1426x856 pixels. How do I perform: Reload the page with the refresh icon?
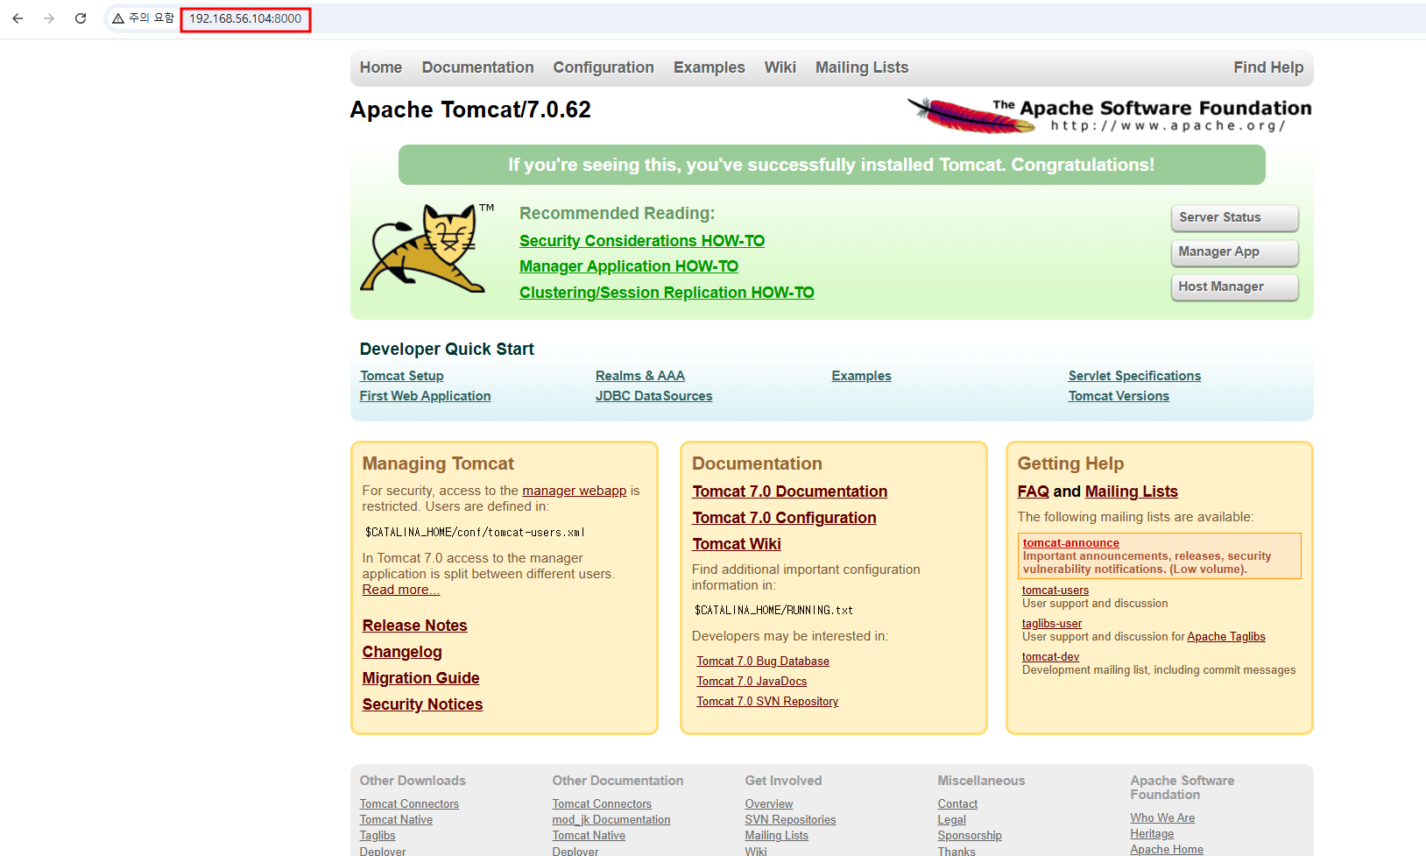[x=81, y=18]
